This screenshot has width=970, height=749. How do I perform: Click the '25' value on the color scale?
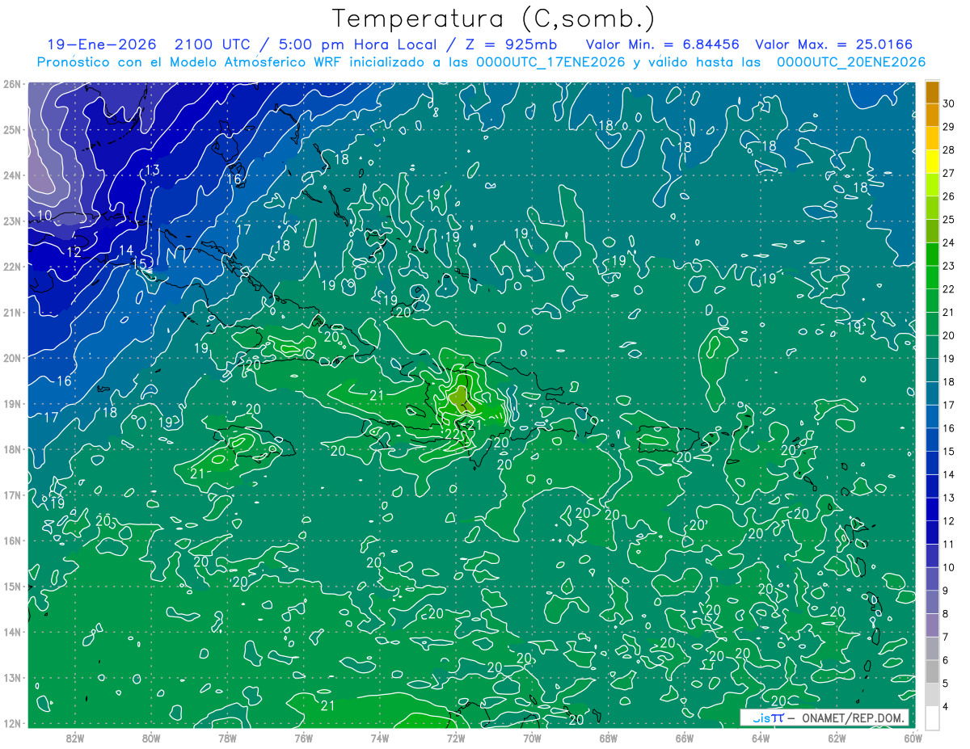[948, 220]
